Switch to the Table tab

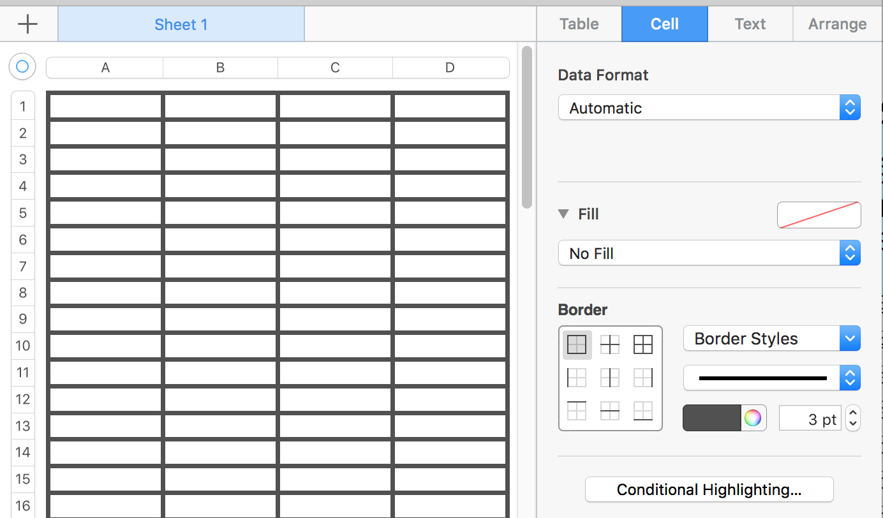pyautogui.click(x=579, y=24)
